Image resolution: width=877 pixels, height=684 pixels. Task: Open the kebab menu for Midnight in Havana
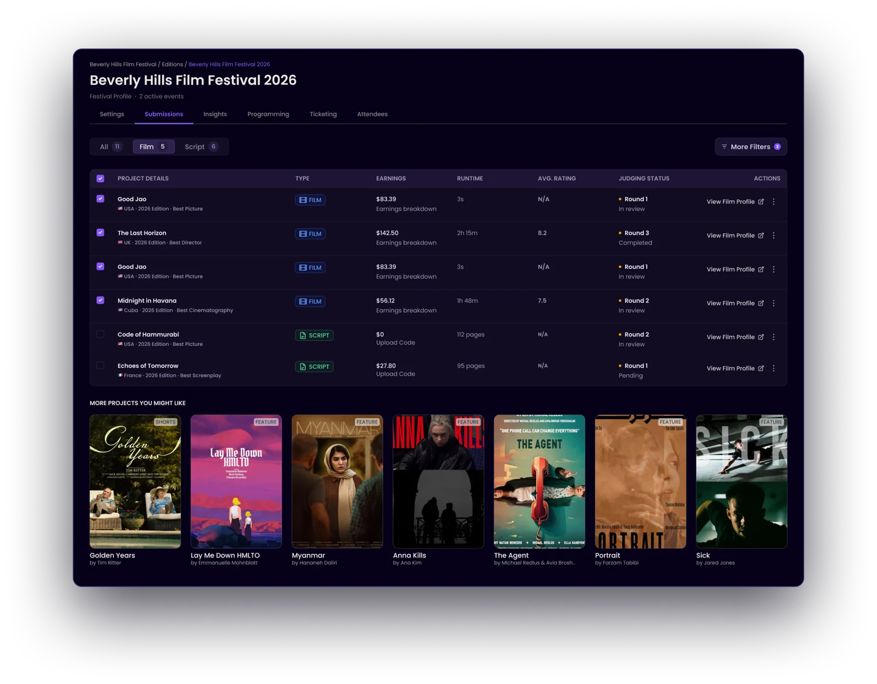(x=773, y=303)
